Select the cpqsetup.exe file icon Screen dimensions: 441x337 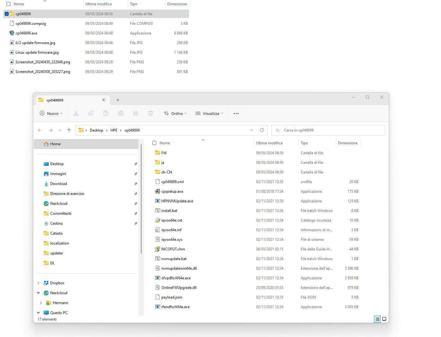pyautogui.click(x=158, y=191)
